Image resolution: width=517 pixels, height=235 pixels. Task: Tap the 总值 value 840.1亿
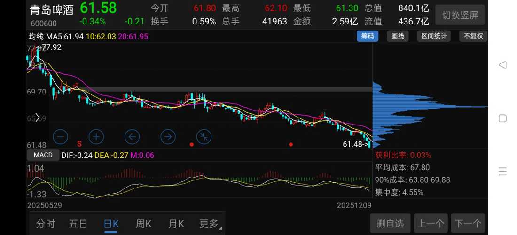[x=414, y=8]
